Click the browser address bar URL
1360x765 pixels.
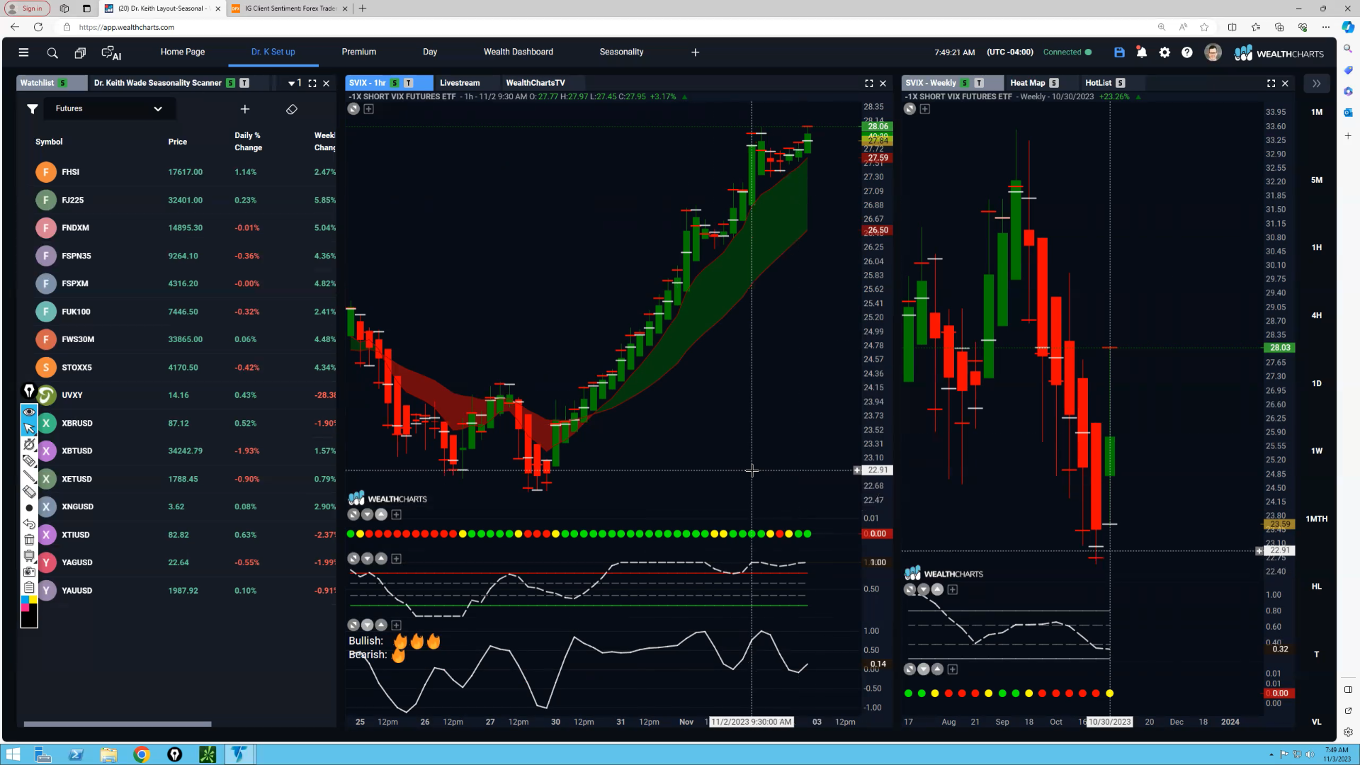coord(127,27)
